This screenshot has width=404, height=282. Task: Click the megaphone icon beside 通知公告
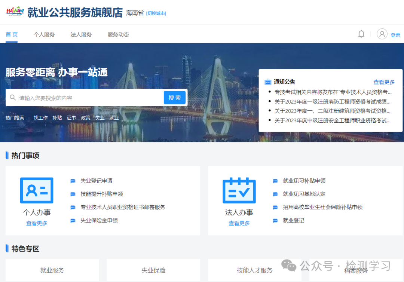pyautogui.click(x=268, y=82)
